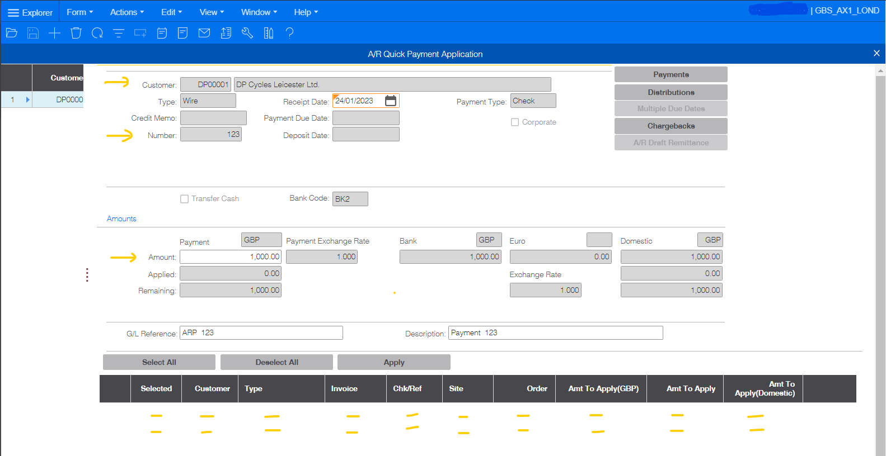Open the Explorer hamburger menu
Viewport: 886px width, 456px height.
(x=30, y=12)
